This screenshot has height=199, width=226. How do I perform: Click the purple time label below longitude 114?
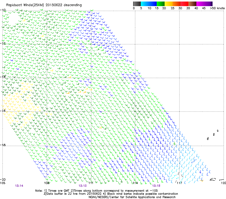[x=156, y=186]
